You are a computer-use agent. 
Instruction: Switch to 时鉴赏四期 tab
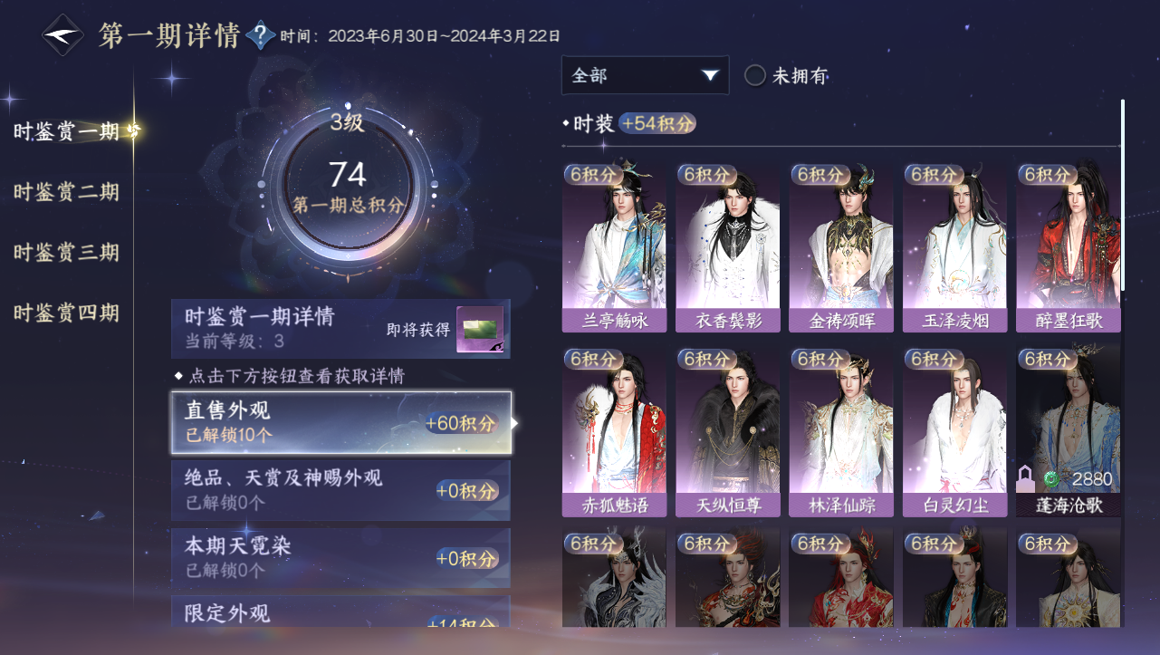point(66,313)
